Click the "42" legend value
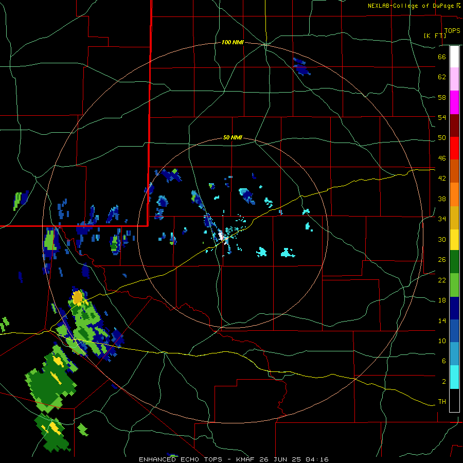The height and width of the screenshot is (463, 463). click(442, 179)
